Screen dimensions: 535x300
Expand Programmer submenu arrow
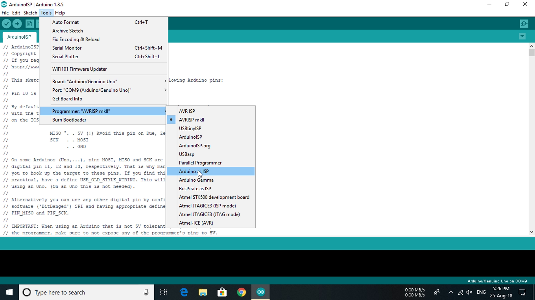165,111
